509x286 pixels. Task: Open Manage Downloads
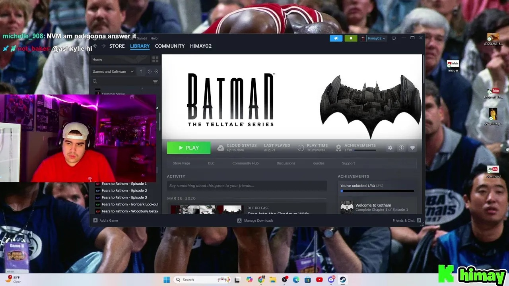click(255, 220)
